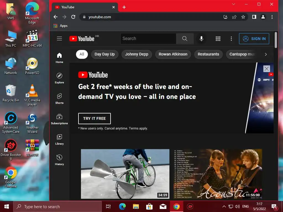Click the YouTube logo in header
The height and width of the screenshot is (212, 283).
tap(82, 39)
